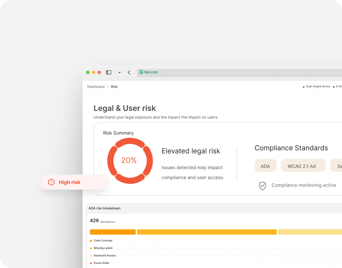Click the Elevated legal risk heading
Image resolution: width=342 pixels, height=268 pixels.
point(191,151)
